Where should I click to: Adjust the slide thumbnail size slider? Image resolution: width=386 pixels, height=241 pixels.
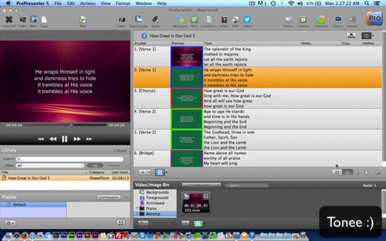(367, 173)
